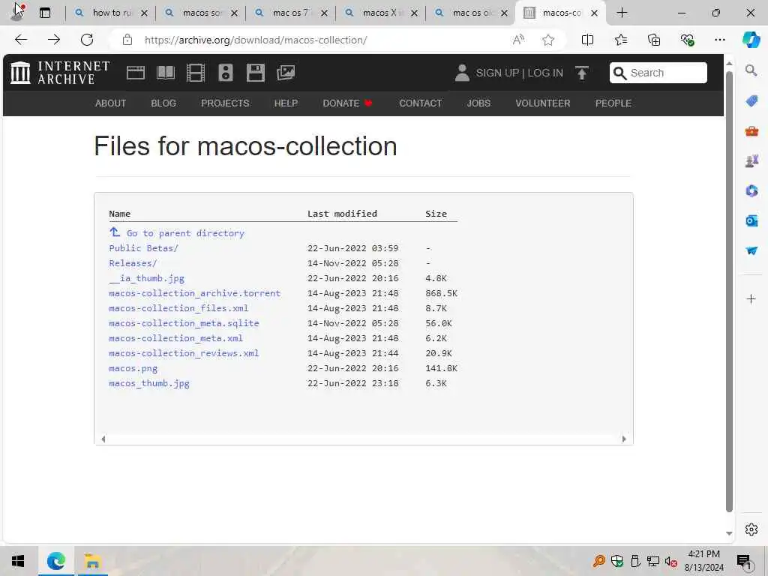768x576 pixels.
Task: Open the Internet Archive images icon
Action: coord(286,73)
